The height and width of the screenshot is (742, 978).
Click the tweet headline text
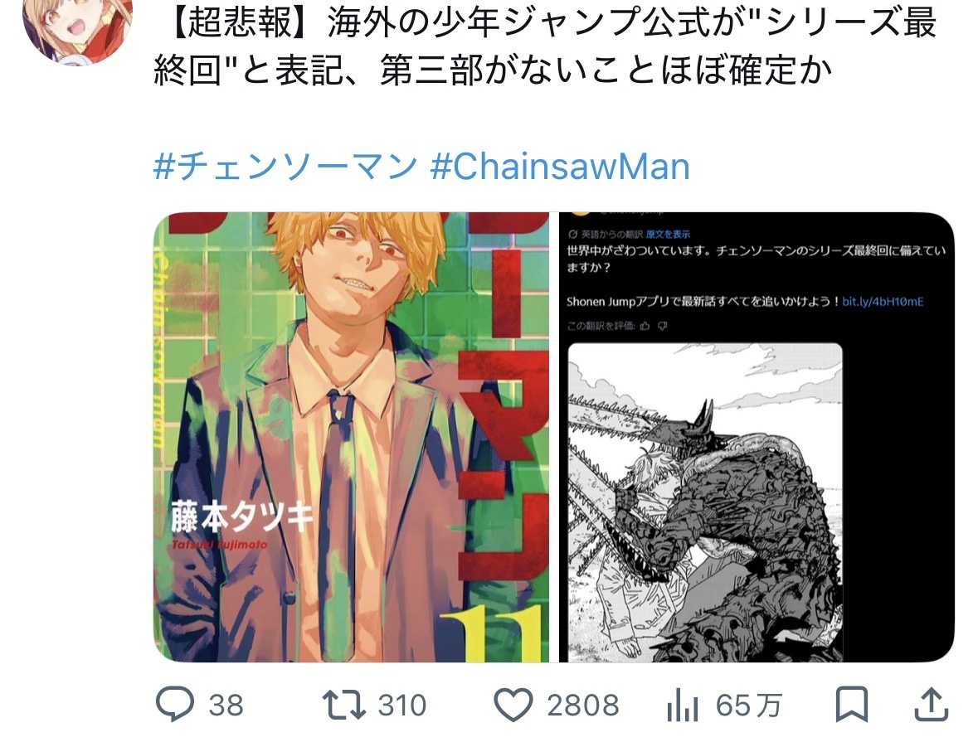(544, 46)
